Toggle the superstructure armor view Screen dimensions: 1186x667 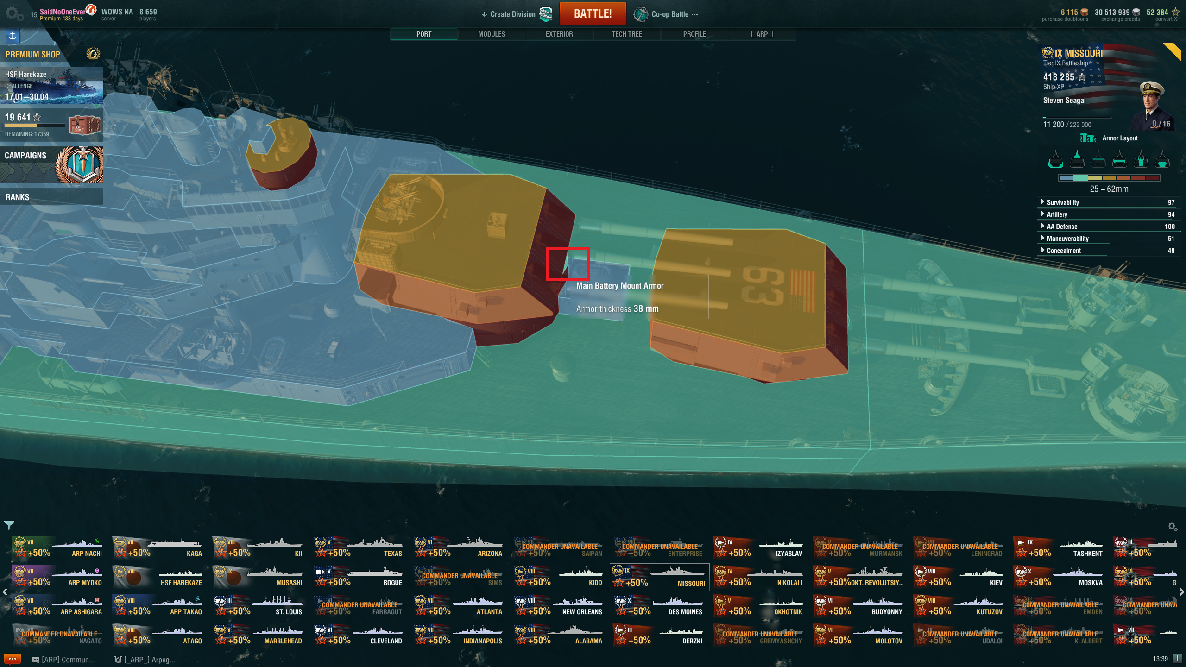click(1077, 160)
